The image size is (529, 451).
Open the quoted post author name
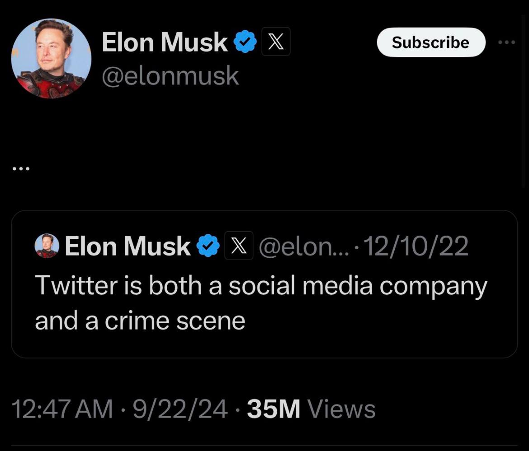128,246
